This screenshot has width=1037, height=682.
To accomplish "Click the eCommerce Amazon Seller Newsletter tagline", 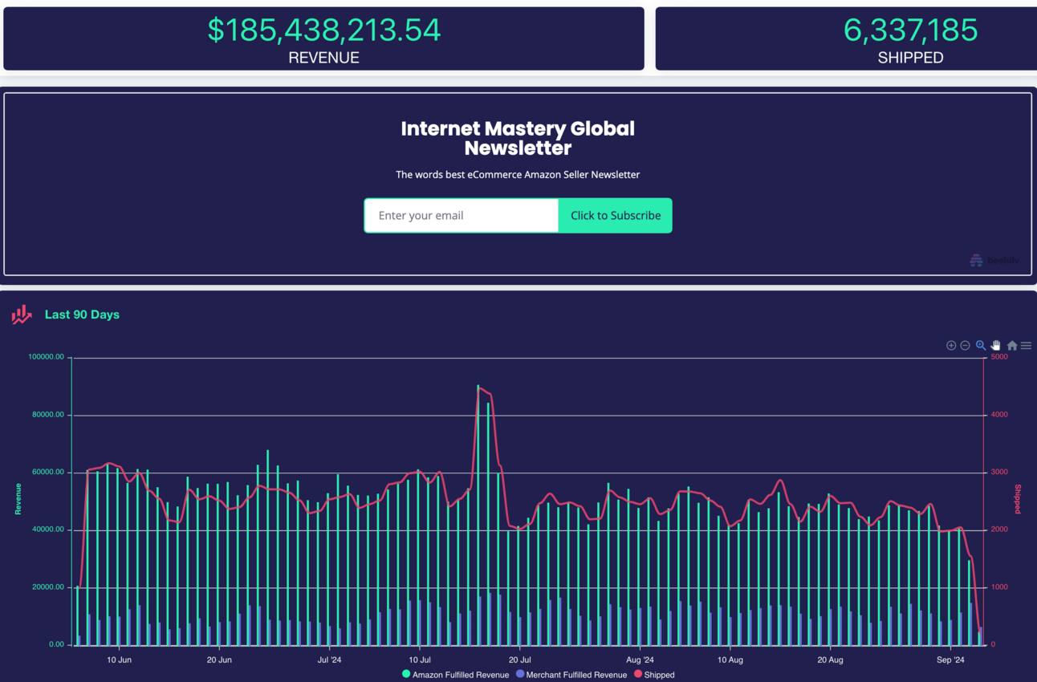I will click(x=518, y=174).
